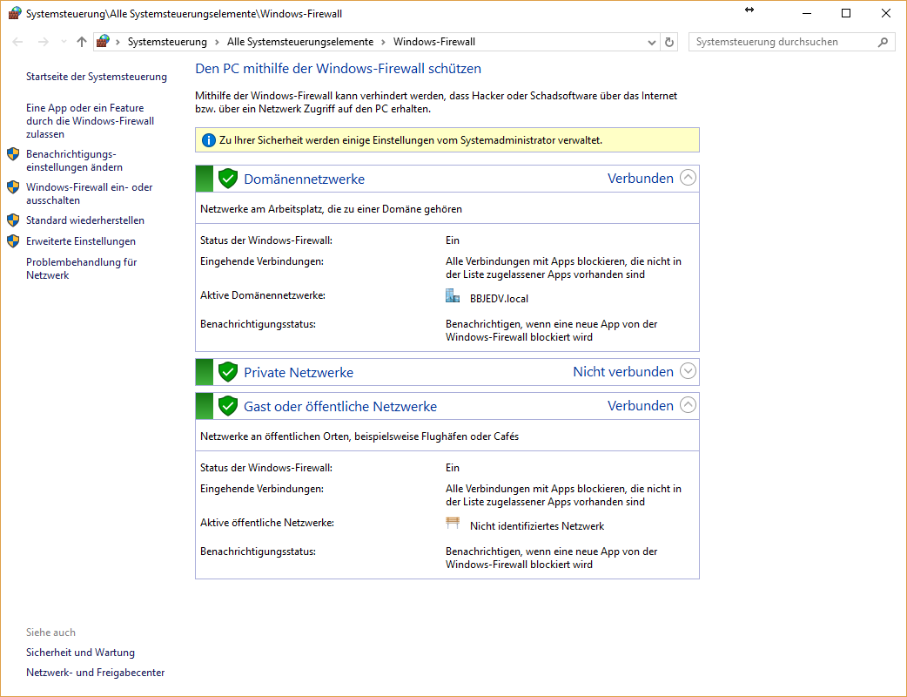The height and width of the screenshot is (697, 907).
Task: Open Standard wiederherstellen link
Action: pos(85,220)
